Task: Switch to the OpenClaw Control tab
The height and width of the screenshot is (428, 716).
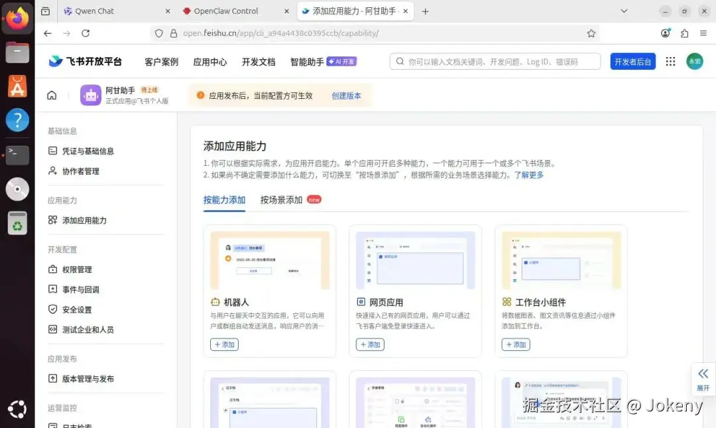Action: click(235, 11)
